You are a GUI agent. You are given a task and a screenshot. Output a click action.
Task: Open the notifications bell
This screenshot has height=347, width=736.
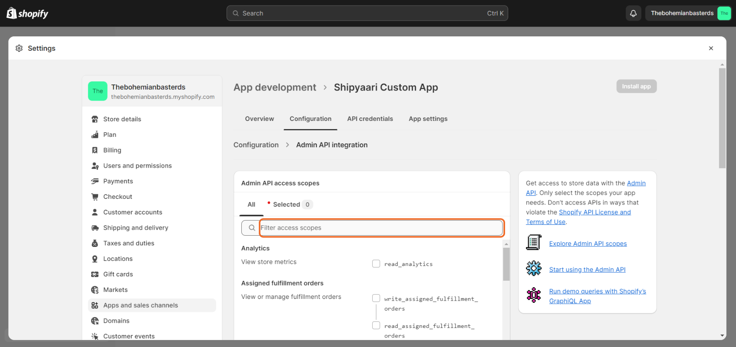pos(633,13)
